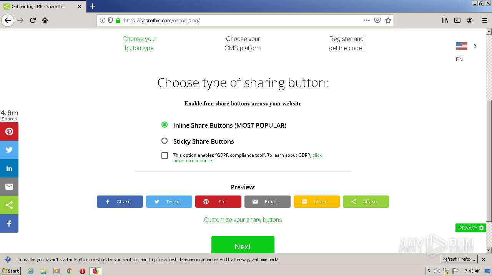Open Opera from the taskbar
This screenshot has width=492, height=276.
tap(82, 271)
